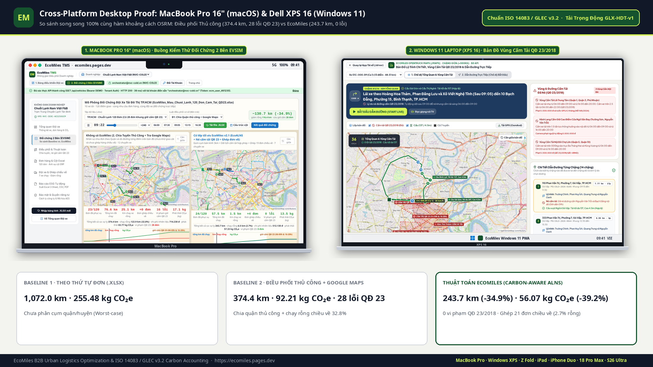This screenshot has width=653, height=367.
Task: Click the green check icon in API banner
Action: coord(31,91)
